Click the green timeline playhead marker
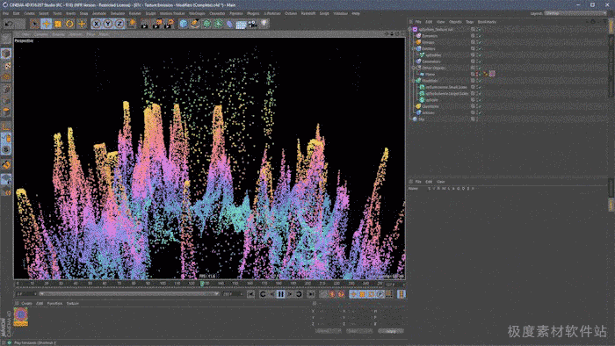The width and height of the screenshot is (615, 346). click(x=202, y=284)
